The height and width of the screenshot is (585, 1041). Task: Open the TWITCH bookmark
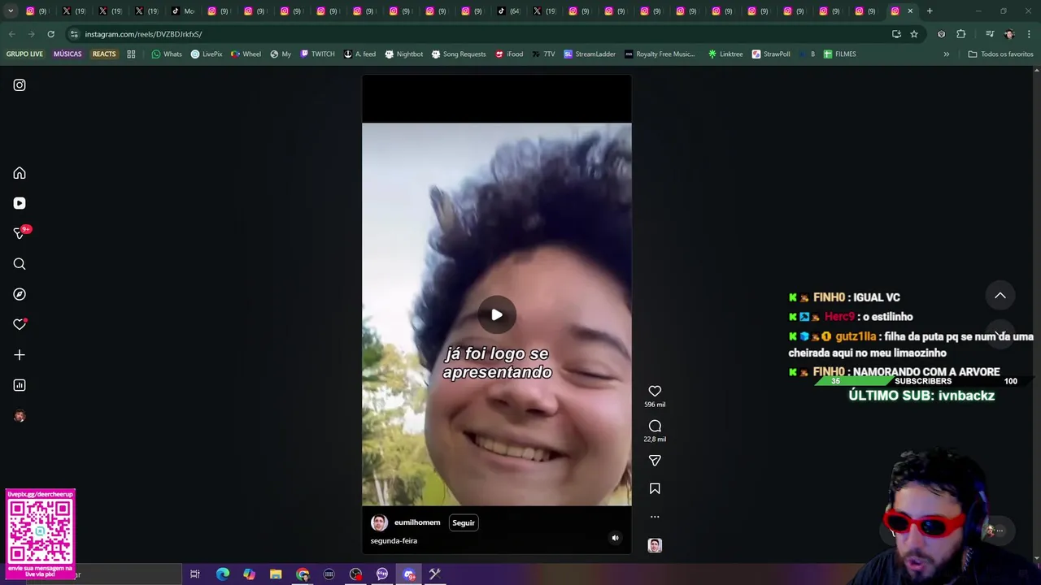click(x=317, y=54)
